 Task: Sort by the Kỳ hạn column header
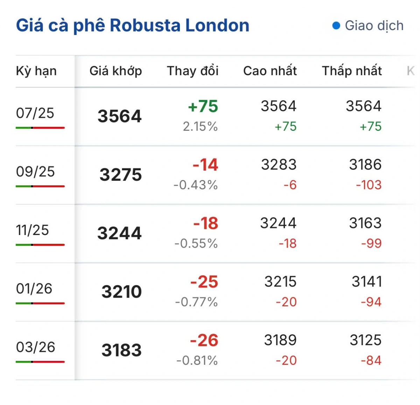[x=36, y=71]
